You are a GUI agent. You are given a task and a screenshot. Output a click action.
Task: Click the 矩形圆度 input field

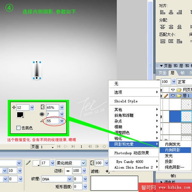click(78, 187)
